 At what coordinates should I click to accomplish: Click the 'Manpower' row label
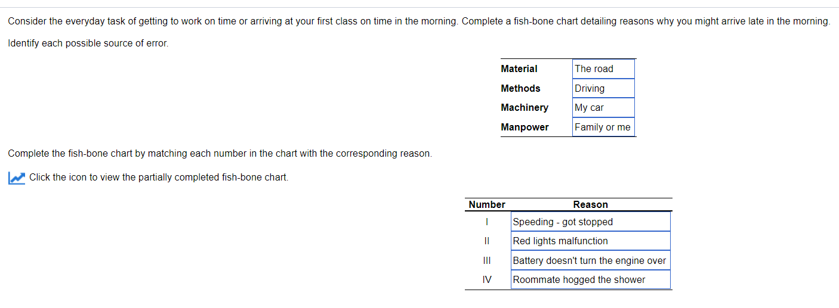coord(525,127)
